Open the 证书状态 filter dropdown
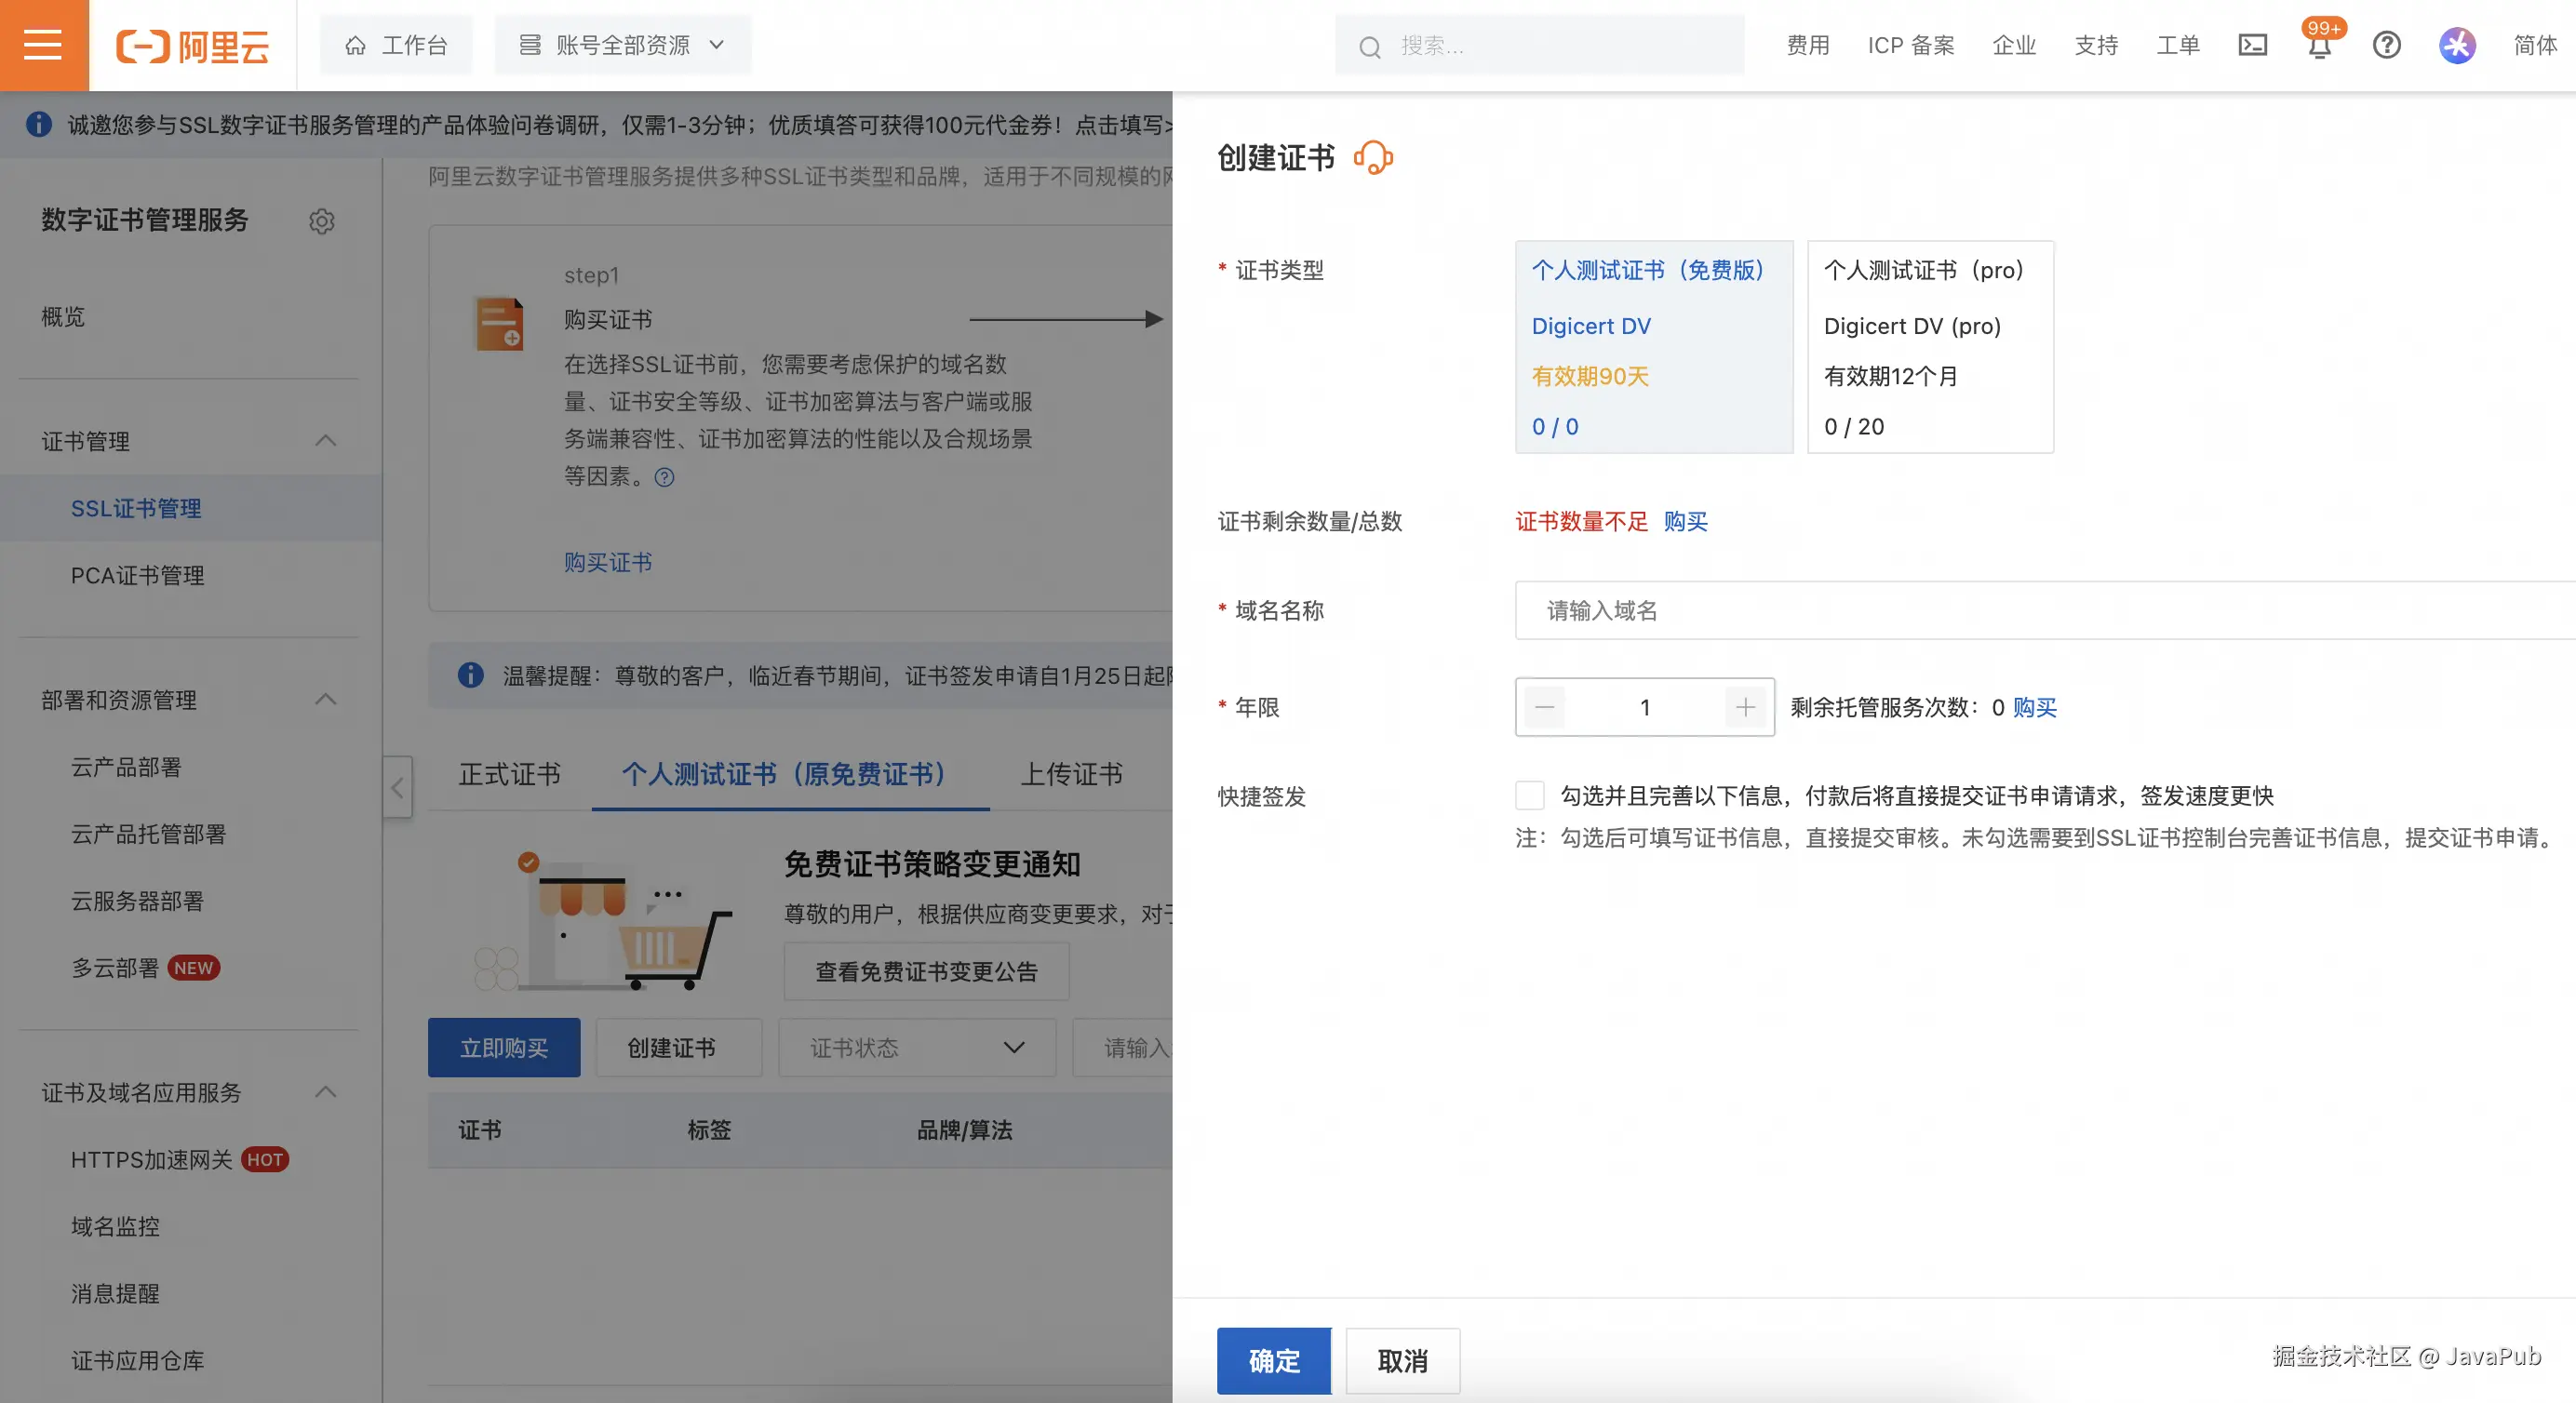 pyautogui.click(x=916, y=1047)
